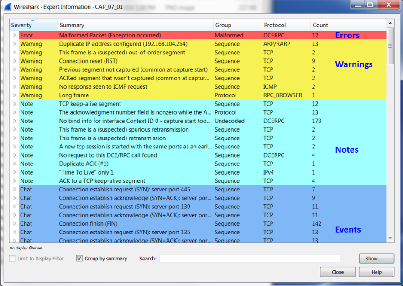Expand the SYN server port 445 row

[15, 190]
